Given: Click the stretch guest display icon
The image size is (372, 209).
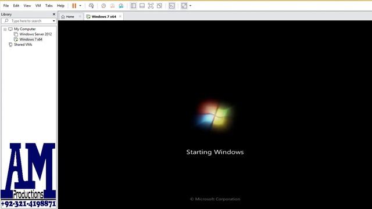Looking at the screenshot, I should [x=184, y=6].
